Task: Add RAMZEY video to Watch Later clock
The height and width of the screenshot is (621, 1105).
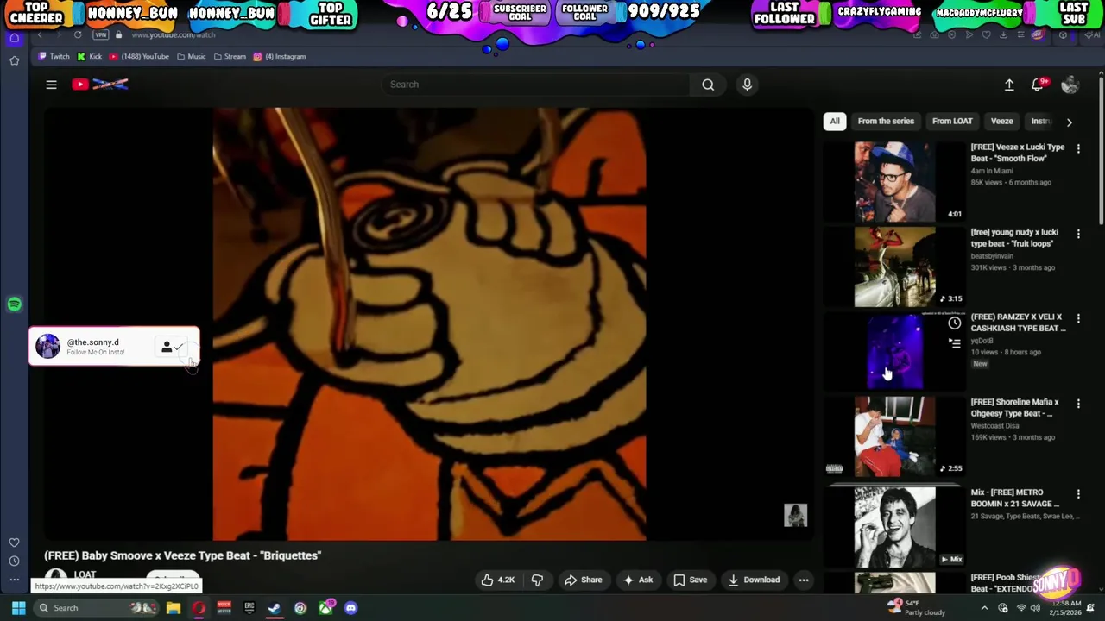Action: tap(954, 323)
